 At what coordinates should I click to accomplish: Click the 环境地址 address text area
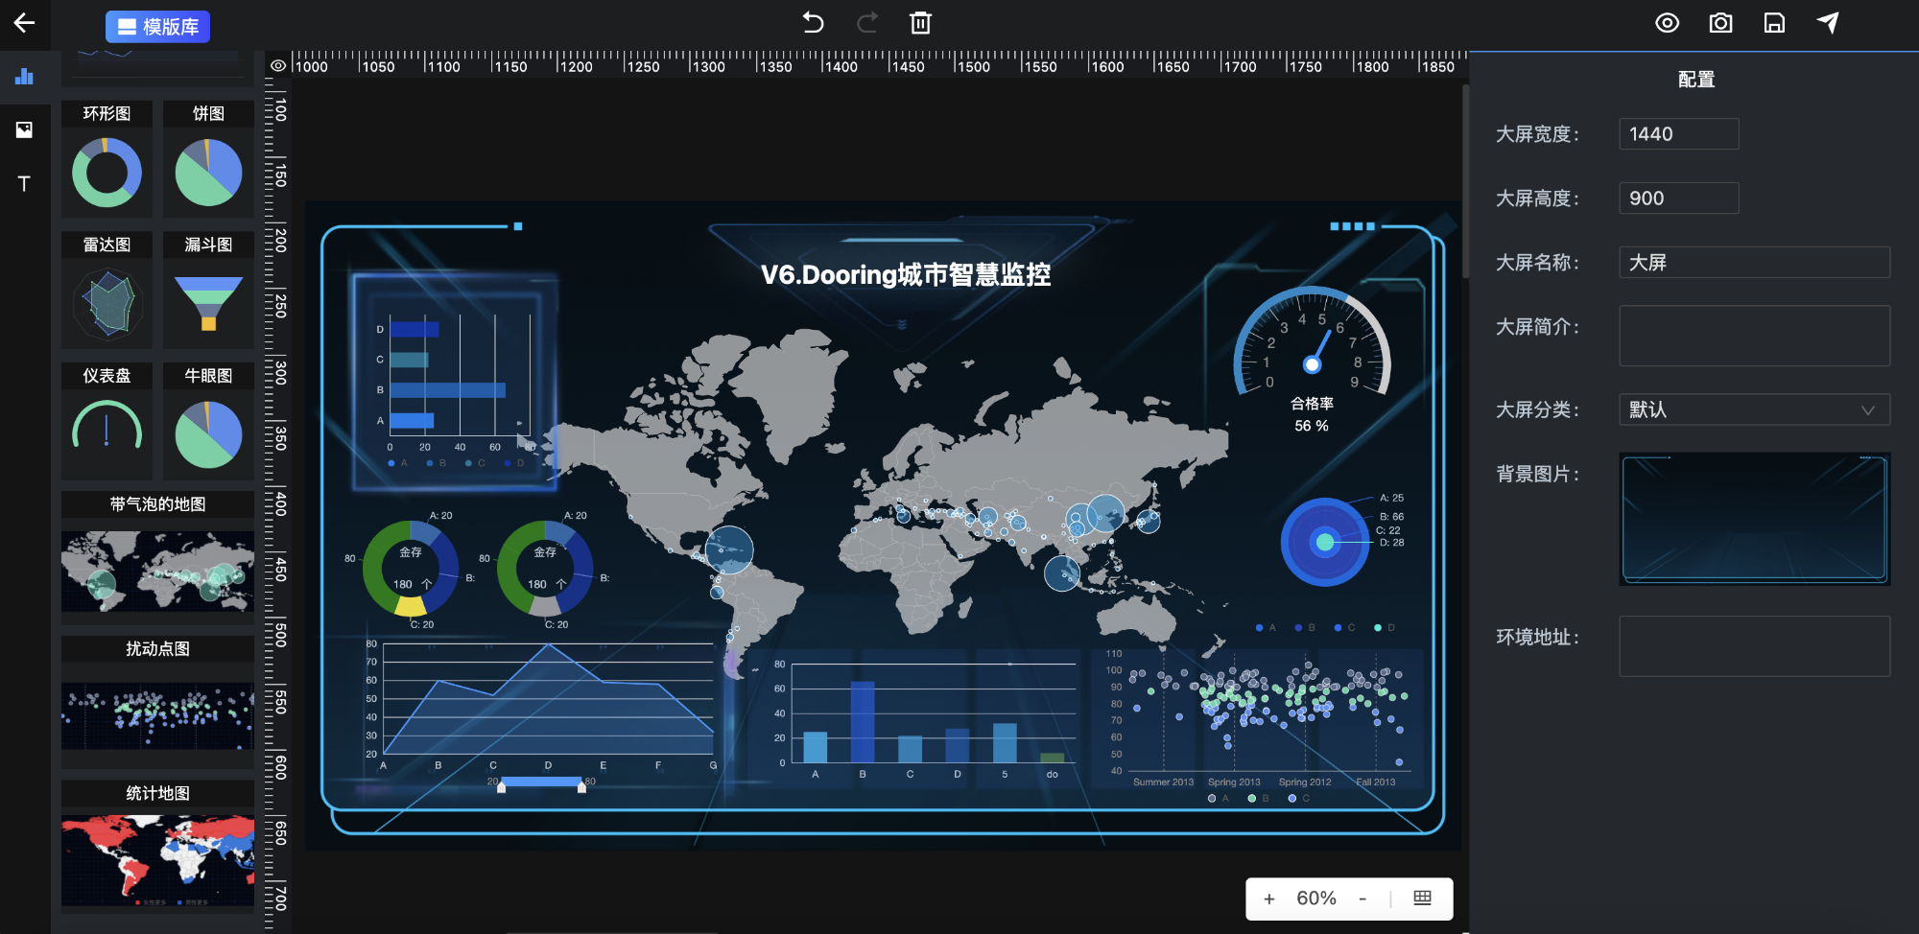(x=1754, y=646)
